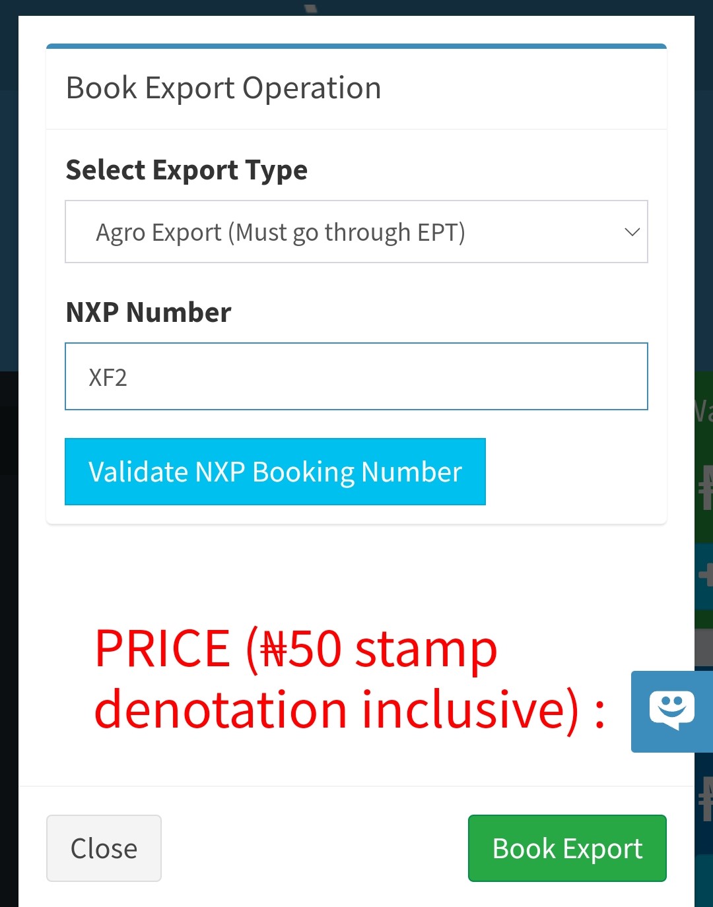Click the Select Export Type heading label
This screenshot has height=907, width=713.
186,170
